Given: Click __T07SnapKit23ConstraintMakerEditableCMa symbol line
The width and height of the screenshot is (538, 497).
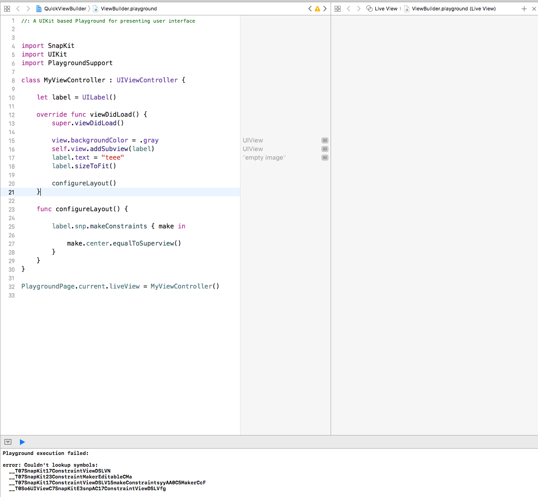Looking at the screenshot, I should (x=70, y=477).
